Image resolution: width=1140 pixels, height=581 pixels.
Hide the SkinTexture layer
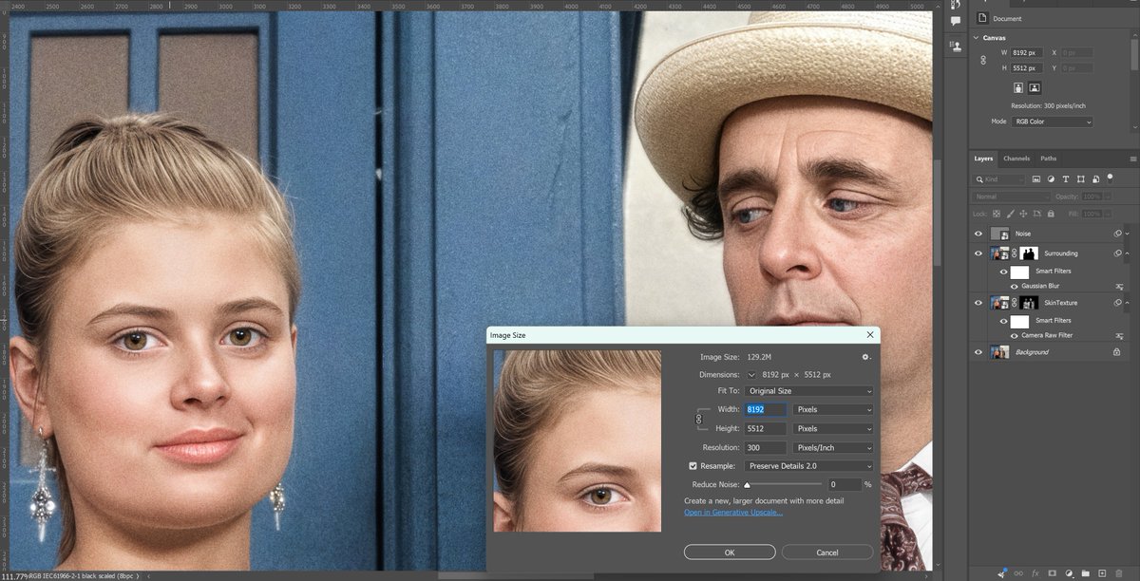(x=978, y=303)
